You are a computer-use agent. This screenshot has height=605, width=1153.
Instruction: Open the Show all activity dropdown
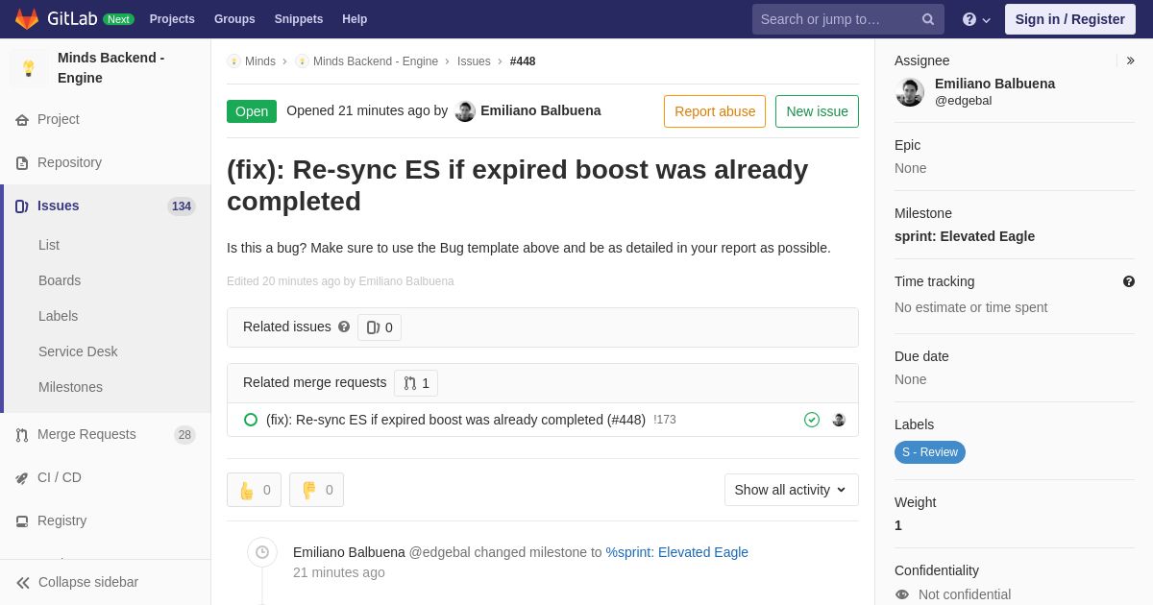(792, 490)
